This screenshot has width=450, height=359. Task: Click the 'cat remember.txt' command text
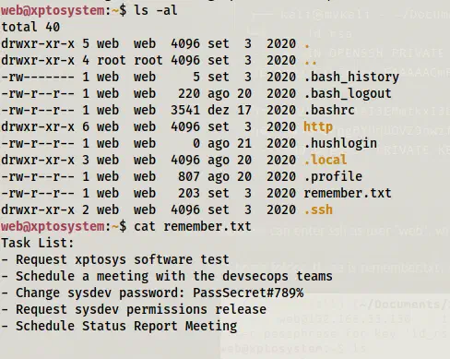pos(193,226)
